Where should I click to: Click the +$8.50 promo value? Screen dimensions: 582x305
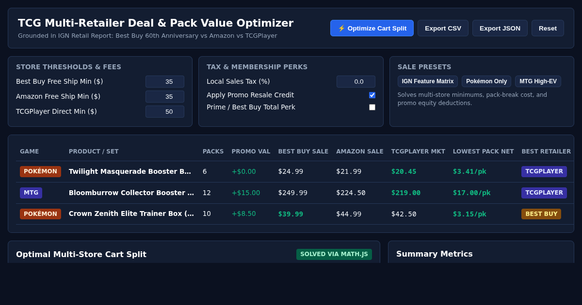[243, 213]
